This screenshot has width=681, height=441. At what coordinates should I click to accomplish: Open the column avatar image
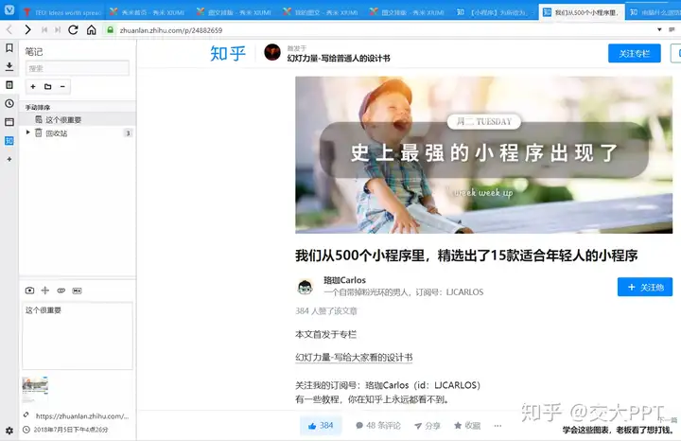pos(272,53)
